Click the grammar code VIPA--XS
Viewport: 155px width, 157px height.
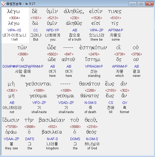point(14,30)
